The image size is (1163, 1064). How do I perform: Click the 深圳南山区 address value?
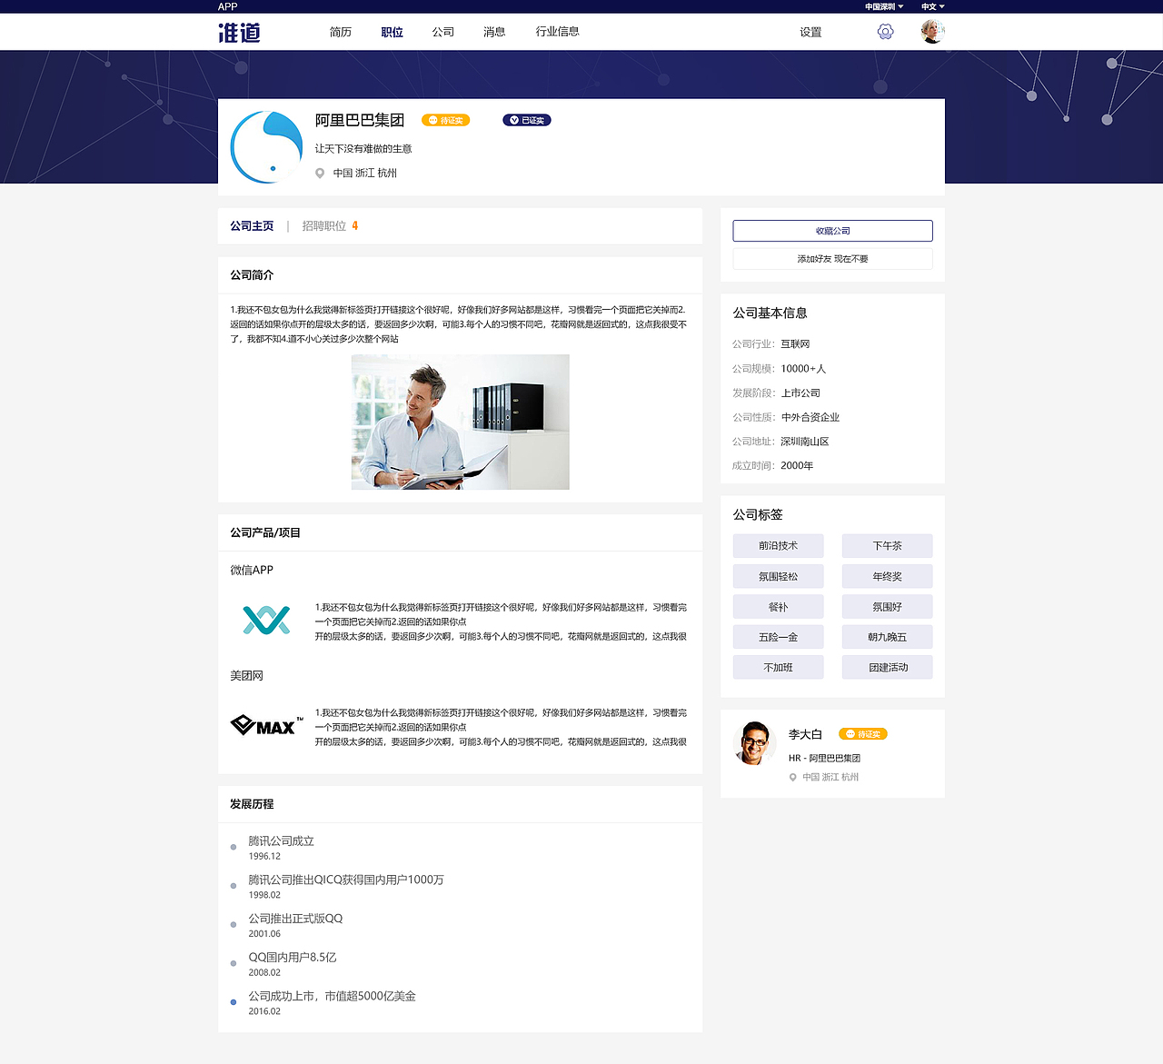tap(805, 442)
